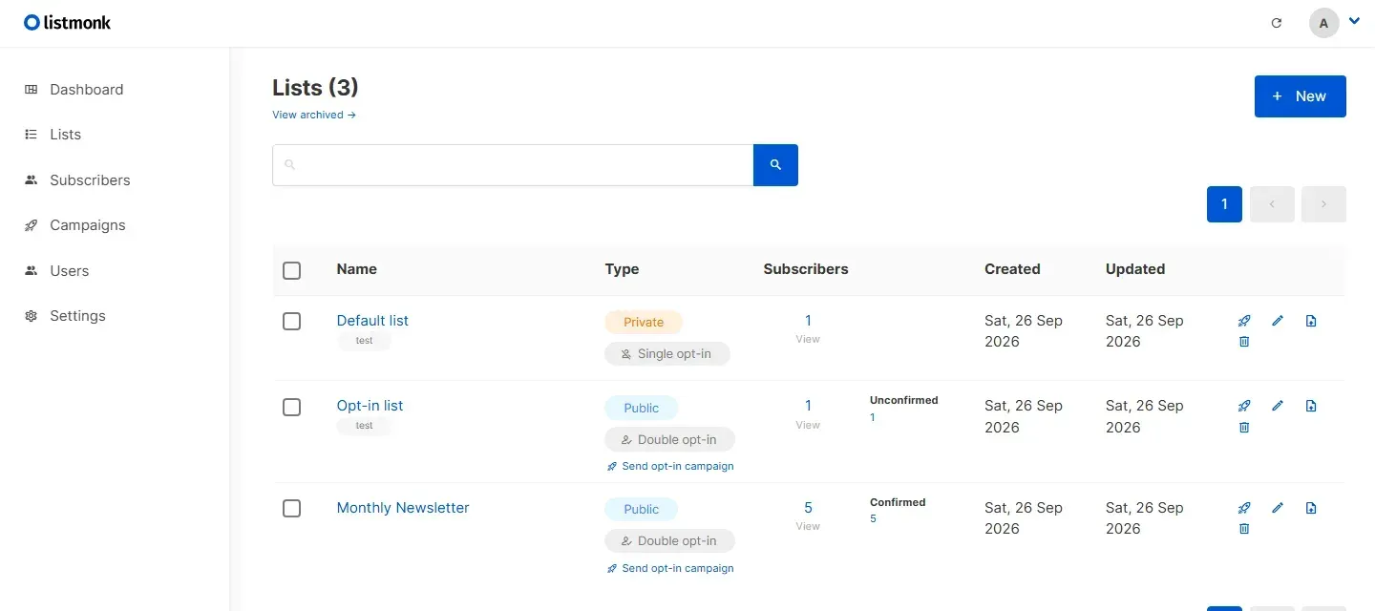Open the Default list link
This screenshot has height=611, width=1375.
[372, 321]
